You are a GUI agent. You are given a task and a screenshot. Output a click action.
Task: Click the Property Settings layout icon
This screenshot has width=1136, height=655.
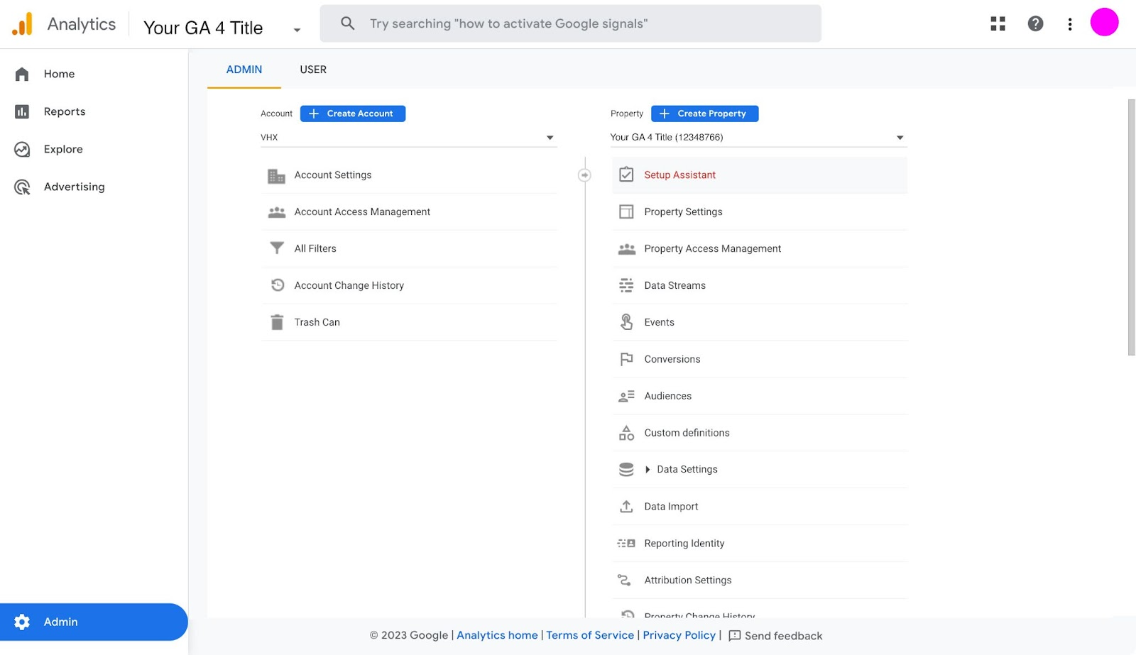(x=626, y=211)
